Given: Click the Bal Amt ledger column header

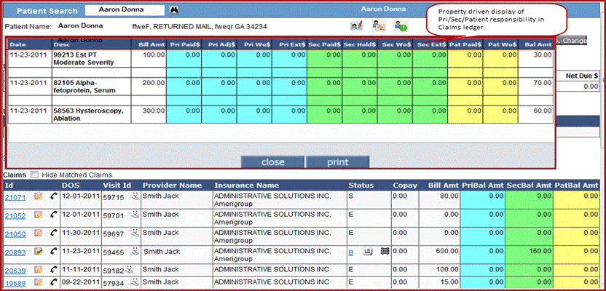Looking at the screenshot, I should click(x=538, y=44).
